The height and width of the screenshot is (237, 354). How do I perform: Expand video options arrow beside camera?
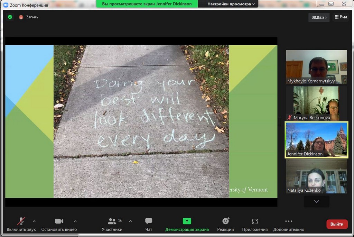[x=75, y=221]
